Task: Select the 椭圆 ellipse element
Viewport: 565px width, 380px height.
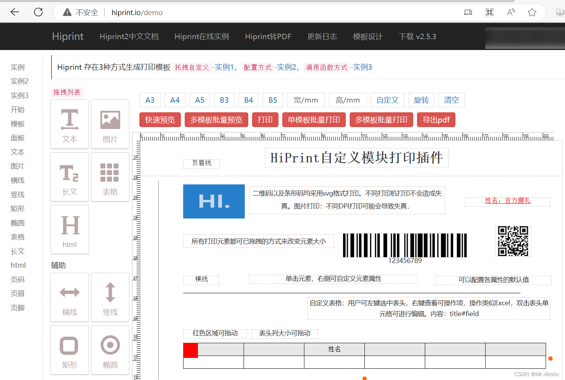Action: pyautogui.click(x=110, y=350)
